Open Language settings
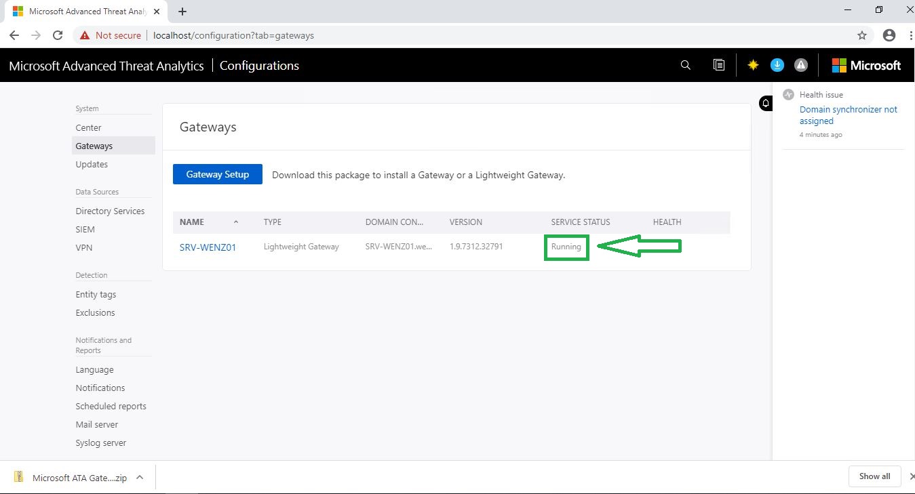This screenshot has width=915, height=494. coord(94,369)
